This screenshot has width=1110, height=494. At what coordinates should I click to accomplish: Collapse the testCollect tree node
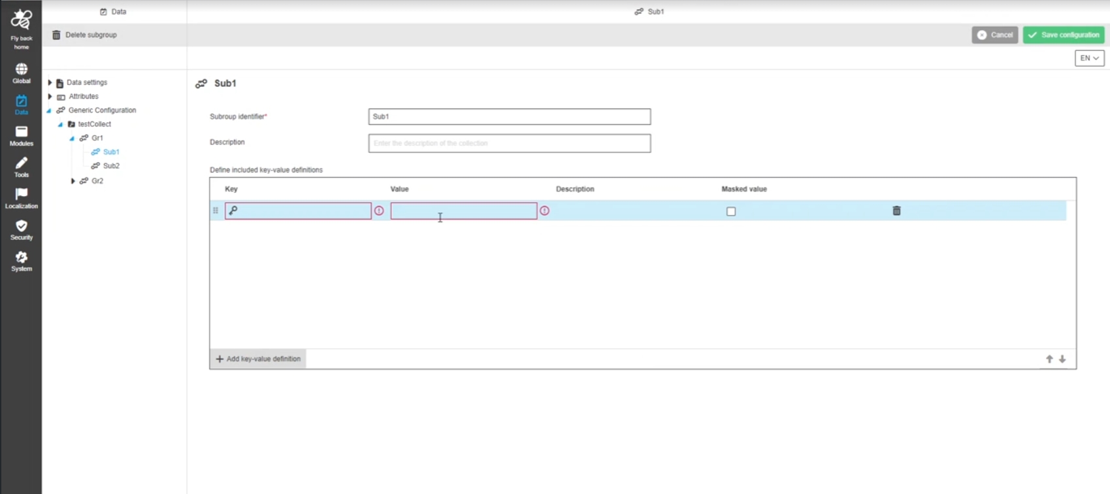[61, 124]
